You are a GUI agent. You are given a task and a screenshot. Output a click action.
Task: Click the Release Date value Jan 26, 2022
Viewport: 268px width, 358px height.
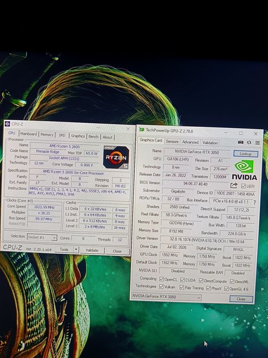(176, 175)
